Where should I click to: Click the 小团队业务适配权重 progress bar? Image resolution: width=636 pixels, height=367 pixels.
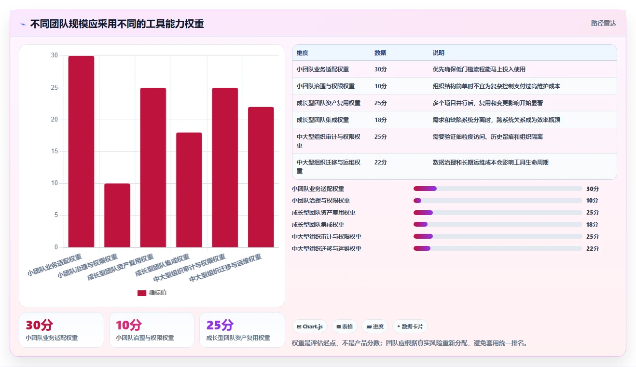coord(498,189)
